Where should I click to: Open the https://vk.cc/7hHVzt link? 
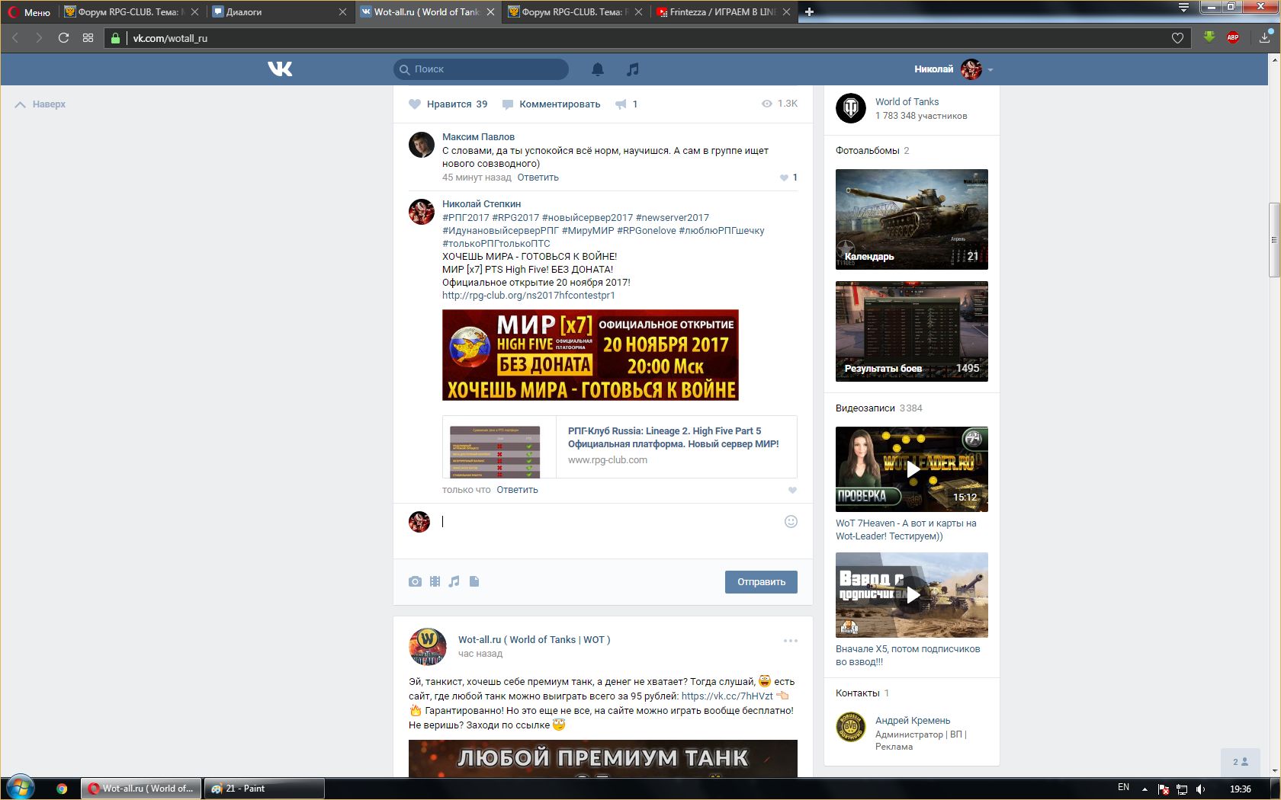727,696
